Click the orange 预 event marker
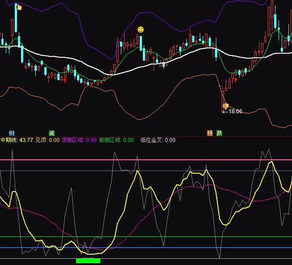292x265 pixels. (210, 133)
